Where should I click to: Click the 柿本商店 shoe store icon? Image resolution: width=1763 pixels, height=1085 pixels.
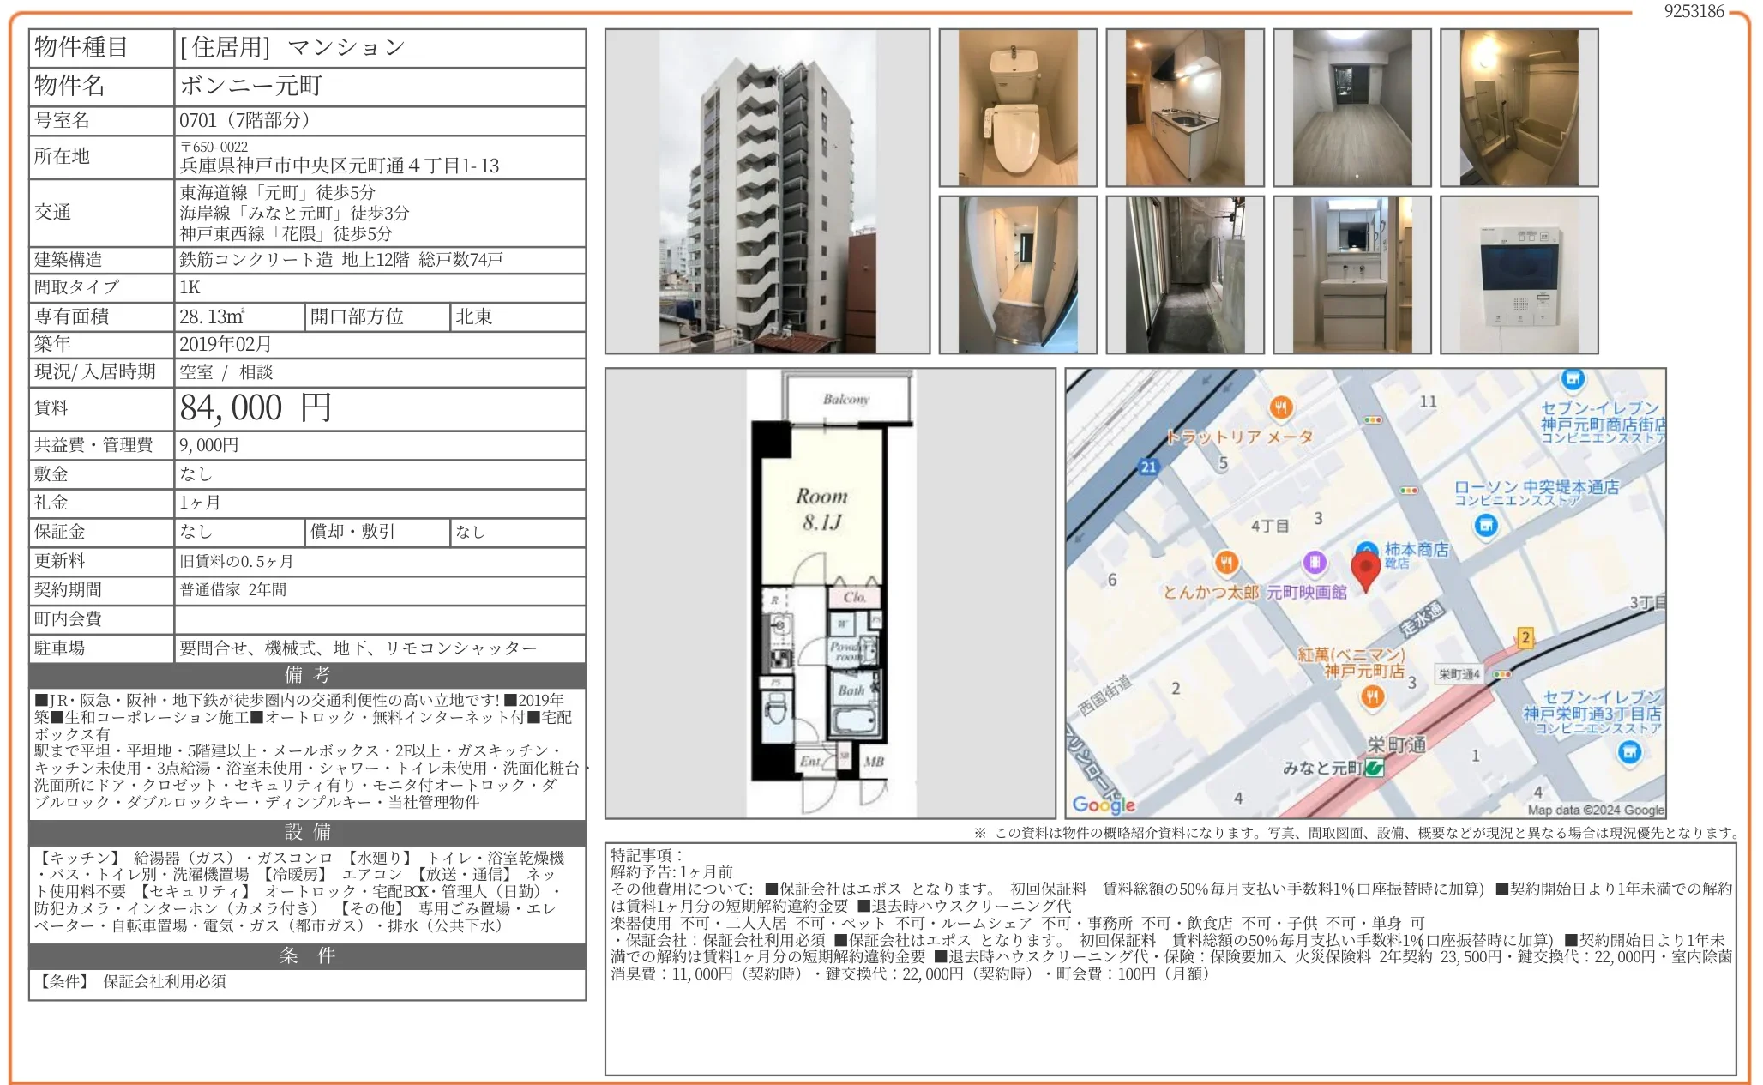(1366, 546)
